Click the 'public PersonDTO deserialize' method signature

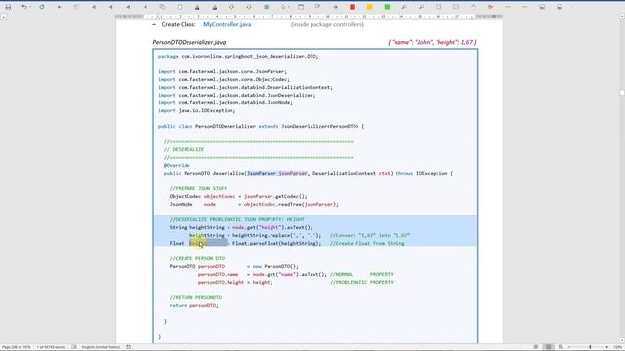pos(309,174)
